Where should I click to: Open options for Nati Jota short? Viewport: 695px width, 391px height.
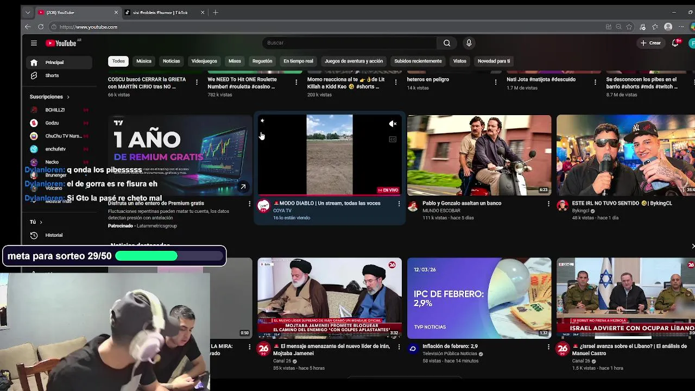[x=595, y=82]
